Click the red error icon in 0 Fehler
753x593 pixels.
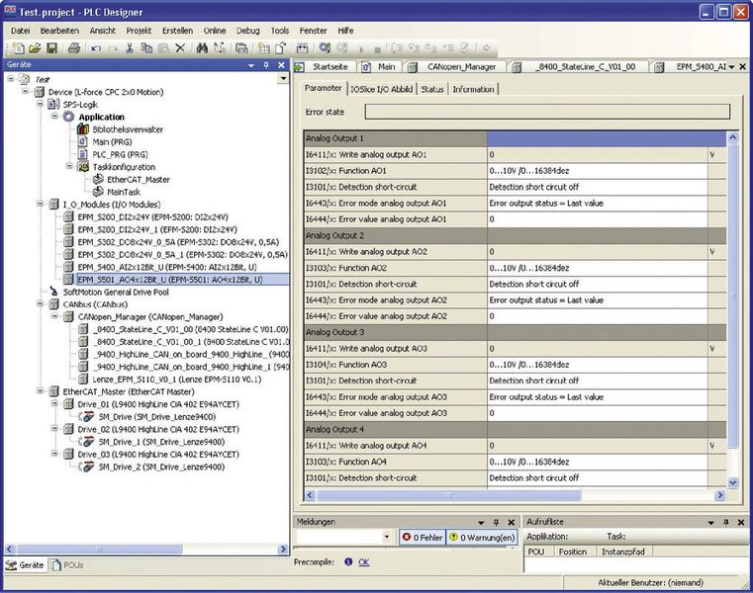(x=407, y=538)
